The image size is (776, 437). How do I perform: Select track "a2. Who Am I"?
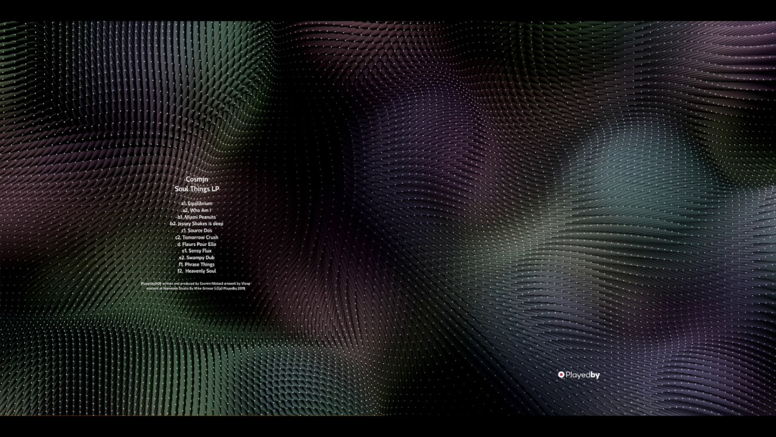pos(196,210)
